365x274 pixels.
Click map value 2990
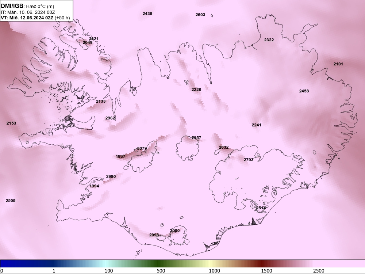tap(111, 176)
